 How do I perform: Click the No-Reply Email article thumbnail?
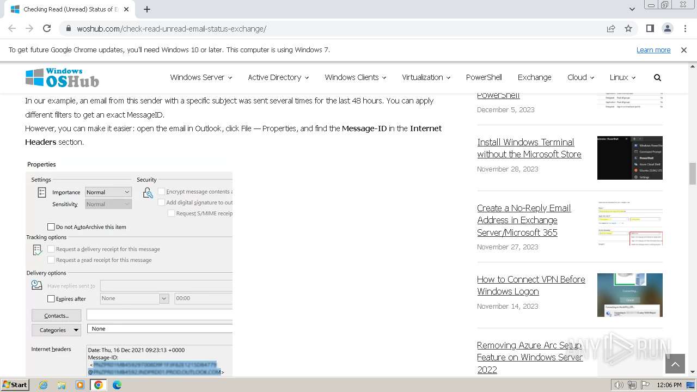tap(629, 224)
